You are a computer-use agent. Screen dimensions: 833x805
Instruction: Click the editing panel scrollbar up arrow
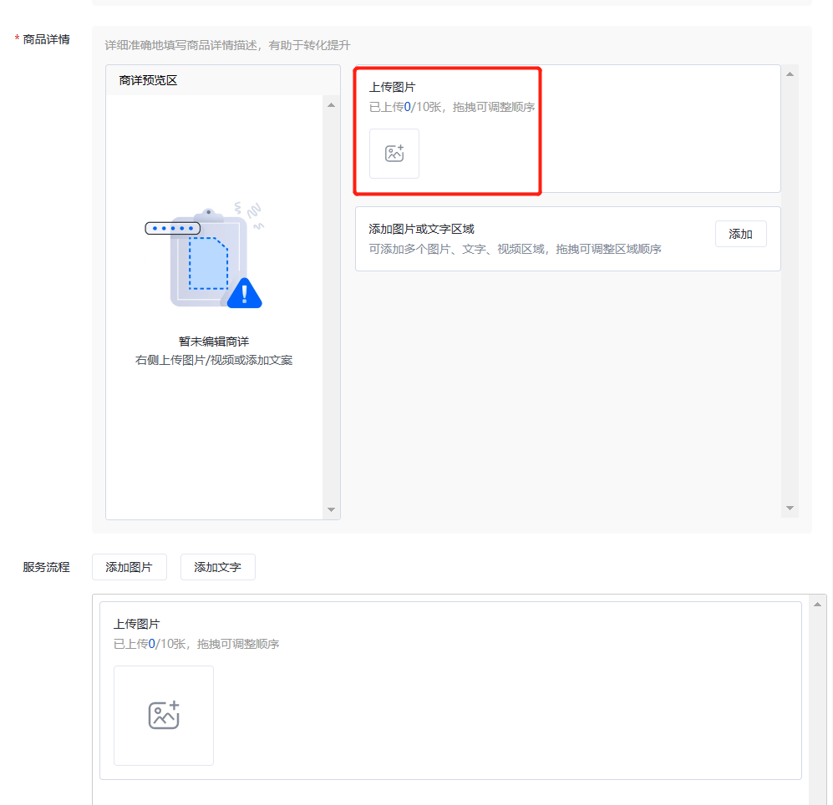(790, 73)
